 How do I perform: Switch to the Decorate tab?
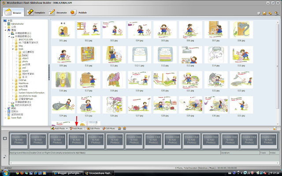pos(58,12)
